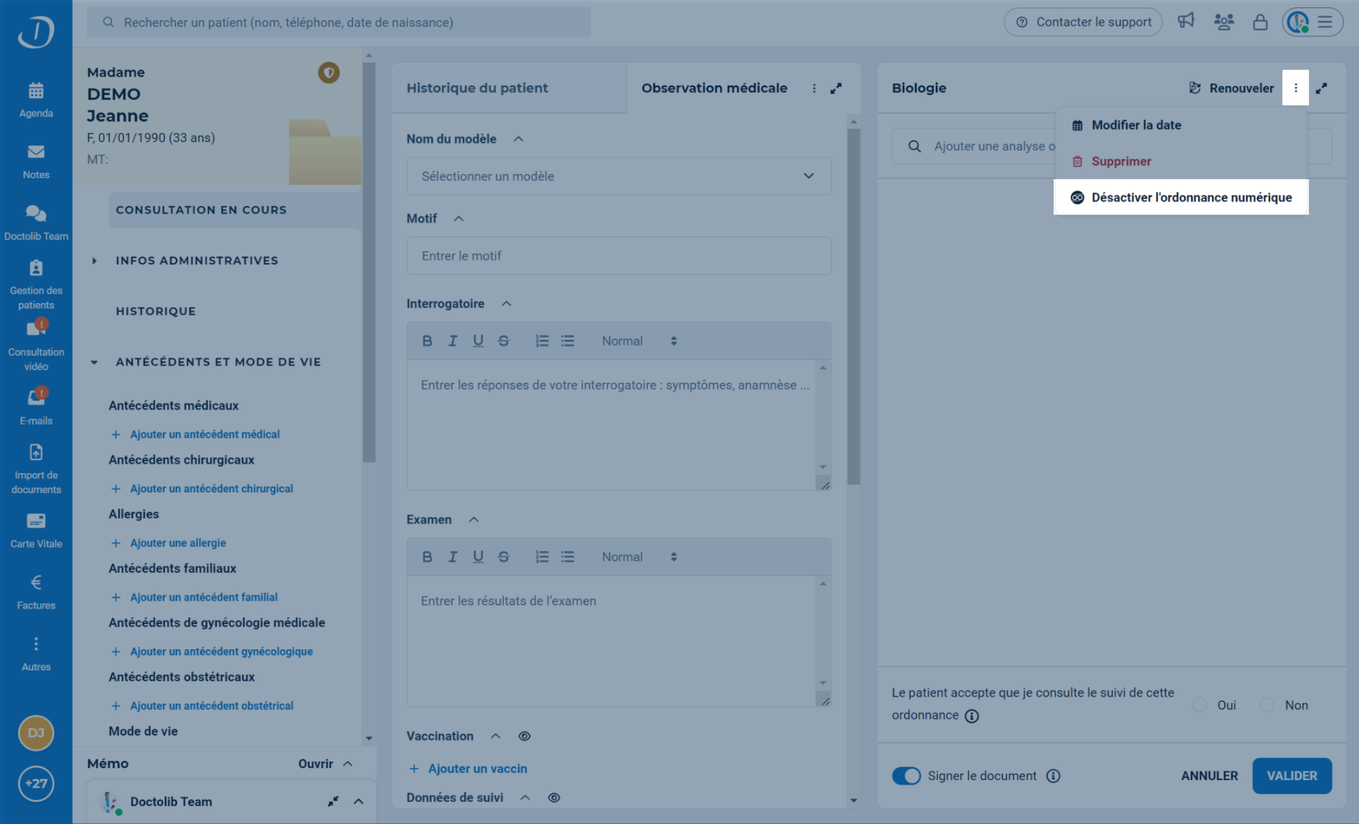Click Ajouter un antécédent médical link
The width and height of the screenshot is (1359, 824).
(x=204, y=434)
